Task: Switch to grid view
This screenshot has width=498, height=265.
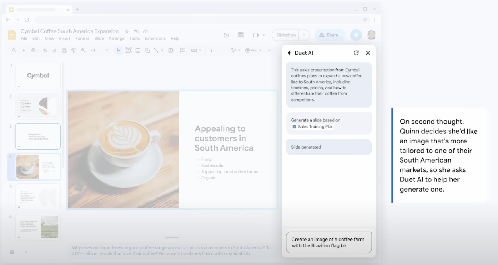Action: pos(12,252)
